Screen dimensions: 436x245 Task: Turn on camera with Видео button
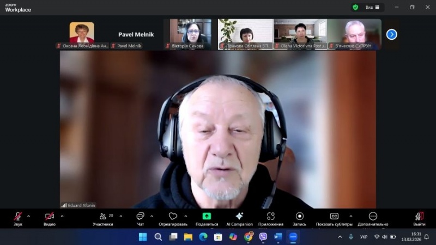point(50,217)
